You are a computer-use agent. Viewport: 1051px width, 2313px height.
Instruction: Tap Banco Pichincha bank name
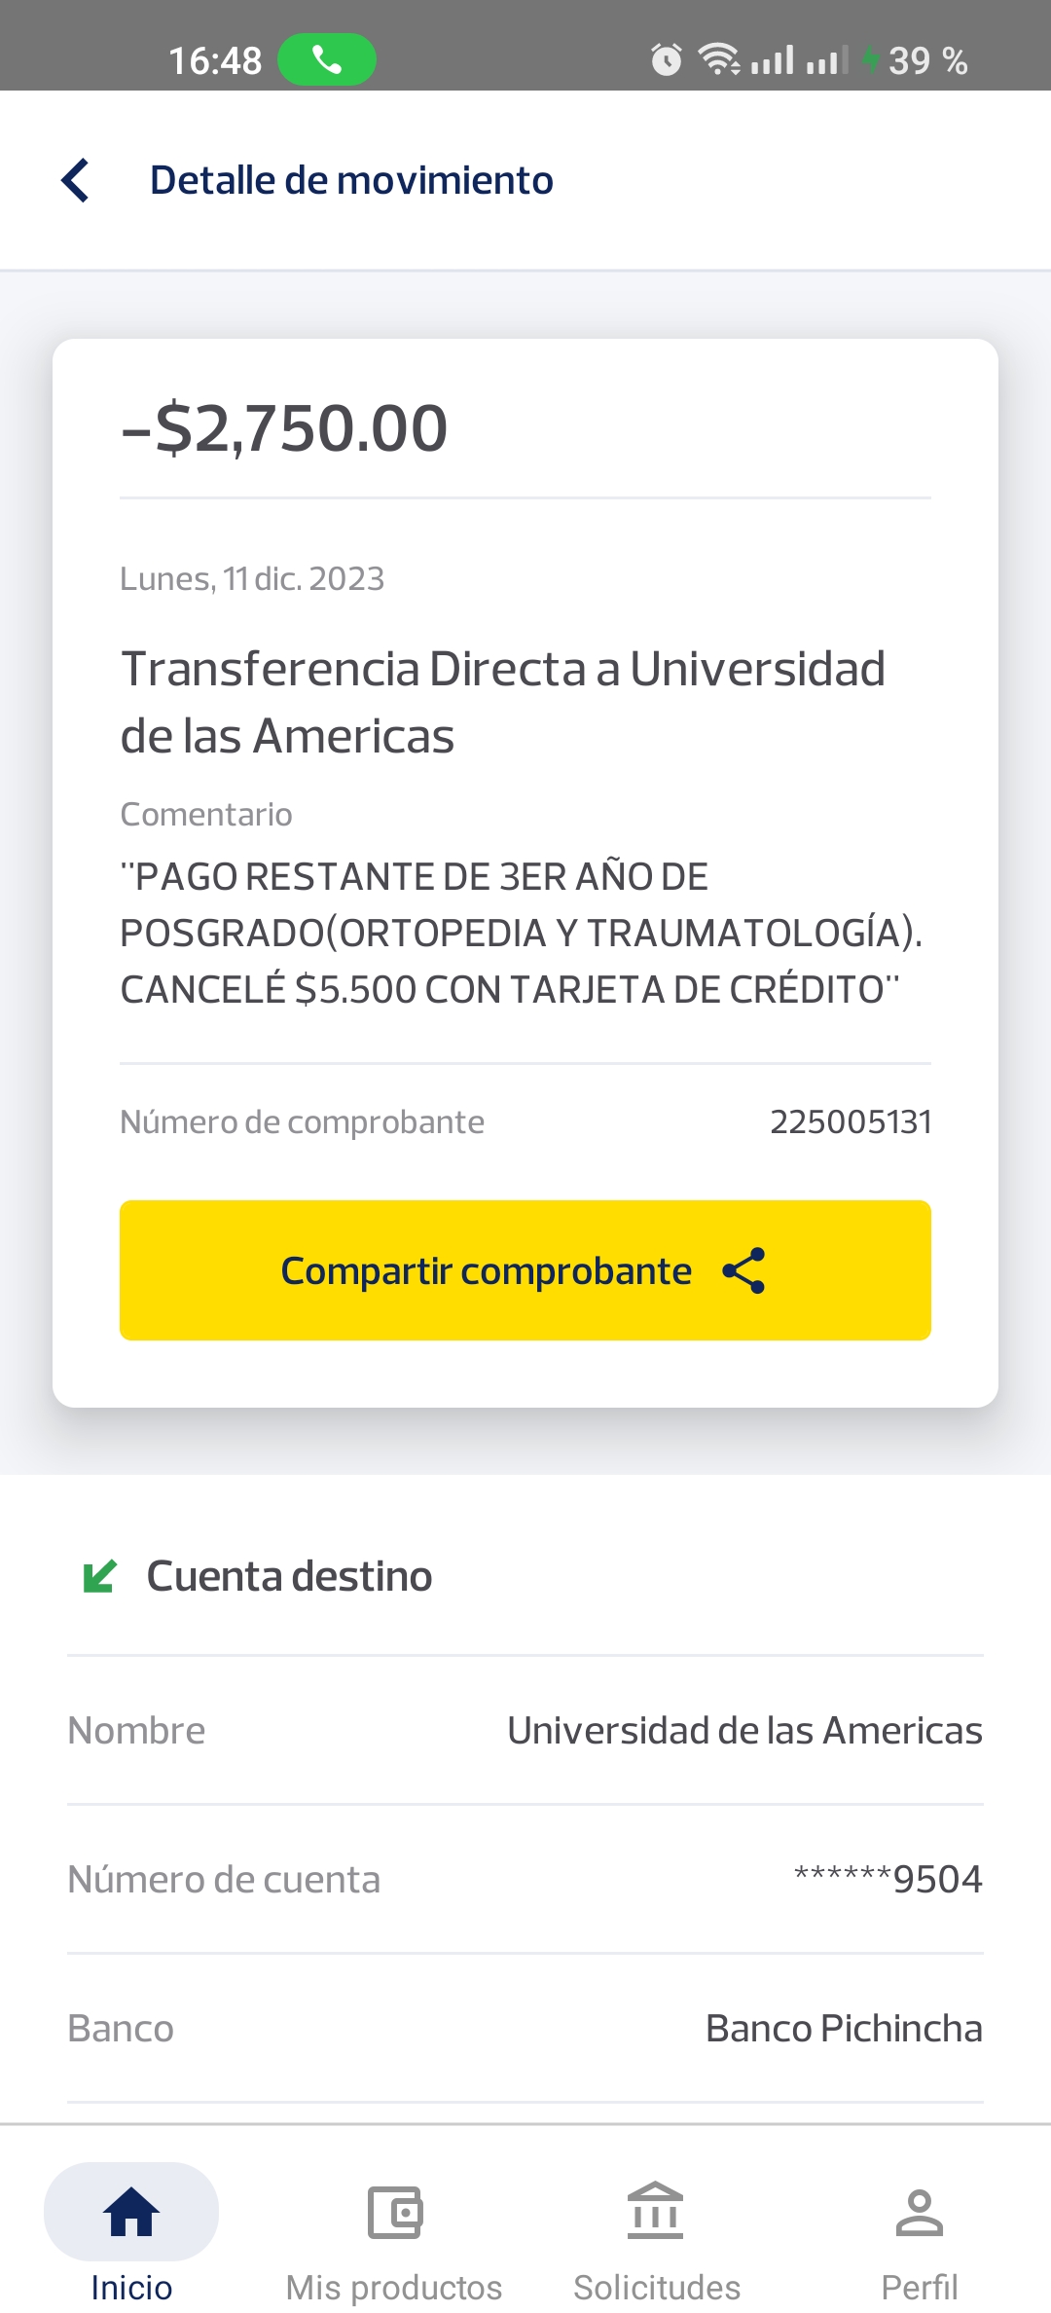[x=844, y=2028]
